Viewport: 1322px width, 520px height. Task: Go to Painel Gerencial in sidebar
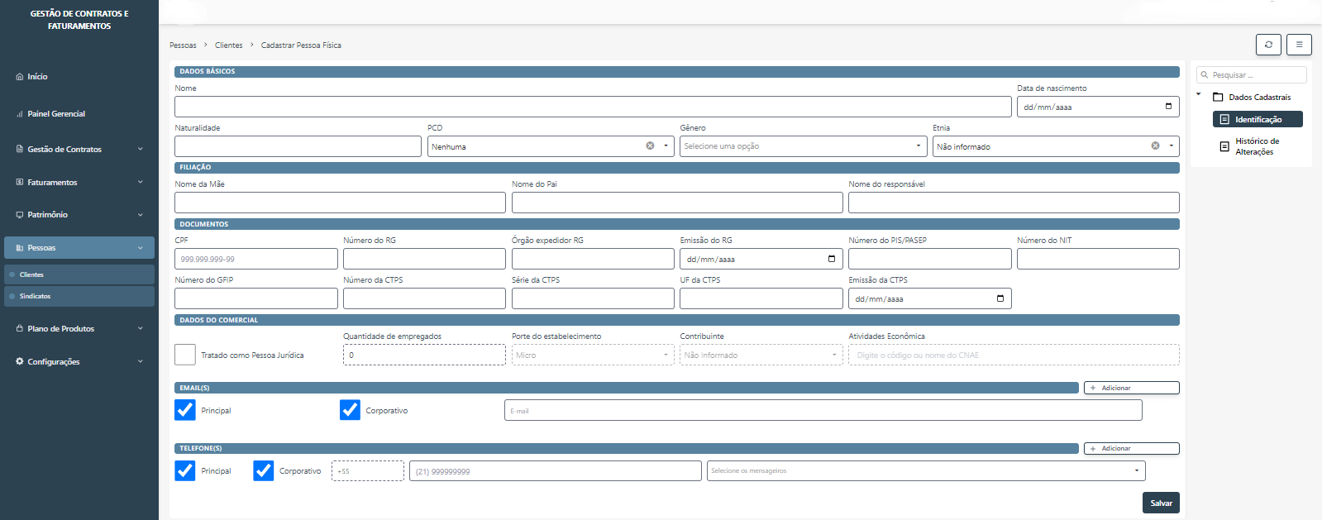(x=56, y=114)
